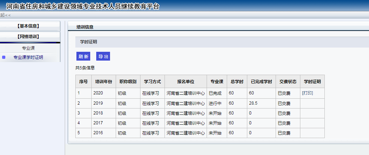This screenshot has height=155, width=369.
Task: Select 专业课学时证明 in the sidebar menu
Action: click(x=28, y=57)
